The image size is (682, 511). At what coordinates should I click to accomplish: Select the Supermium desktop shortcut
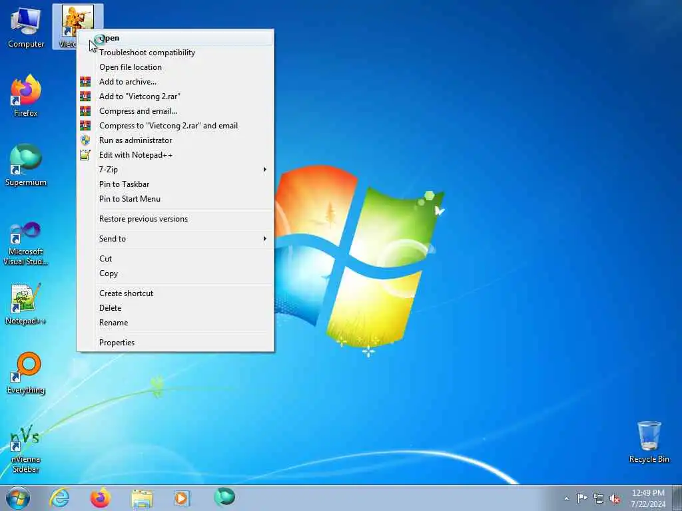[26, 165]
